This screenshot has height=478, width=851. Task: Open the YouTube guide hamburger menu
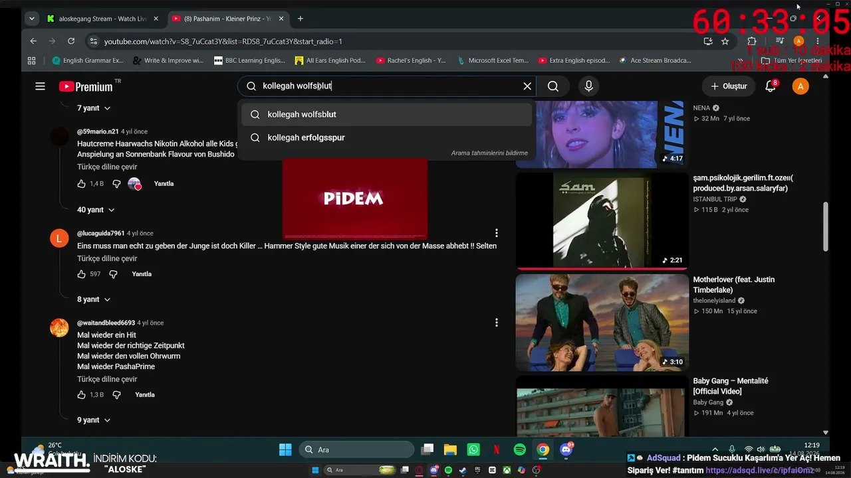point(40,86)
